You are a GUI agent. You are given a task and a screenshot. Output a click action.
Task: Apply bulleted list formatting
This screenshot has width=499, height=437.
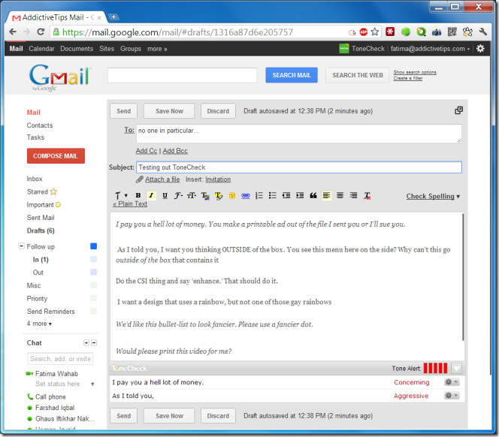272,195
